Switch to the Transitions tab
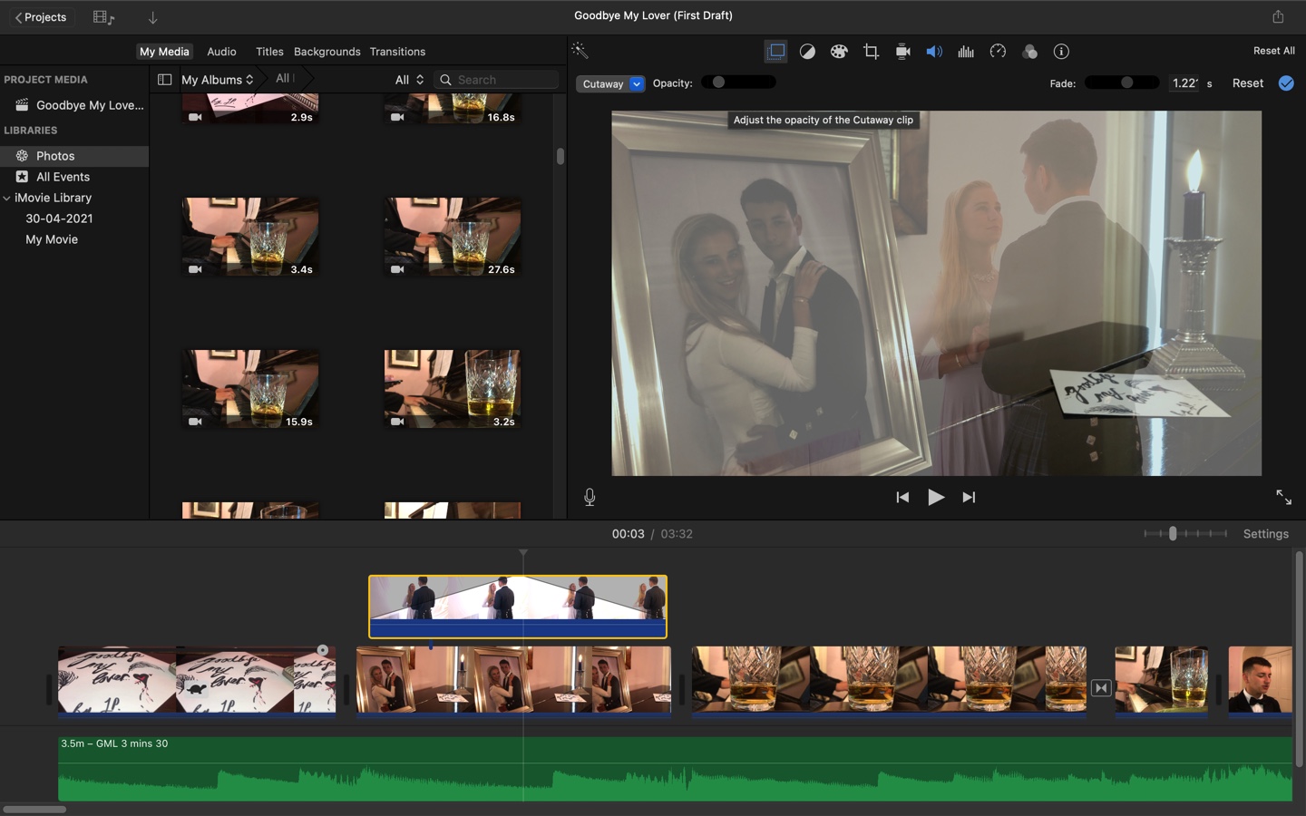The width and height of the screenshot is (1306, 816). point(397,52)
